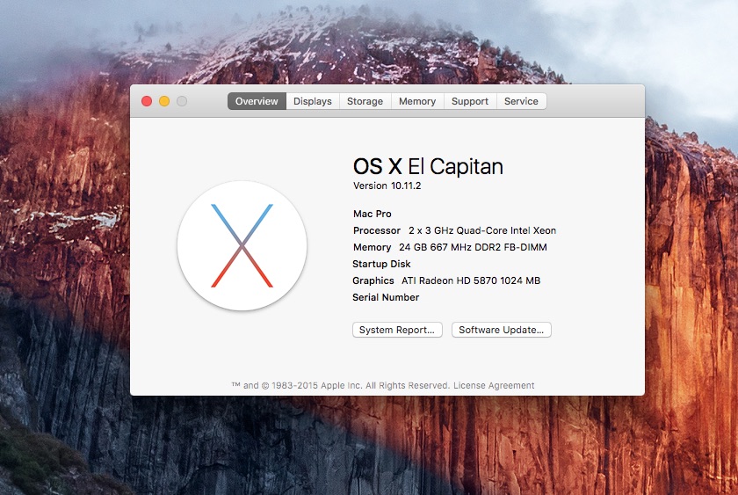Click the Startup Disk label
The width and height of the screenshot is (738, 495).
[381, 264]
